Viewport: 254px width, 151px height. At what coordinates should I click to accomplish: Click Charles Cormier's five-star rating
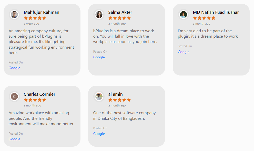click(35, 100)
